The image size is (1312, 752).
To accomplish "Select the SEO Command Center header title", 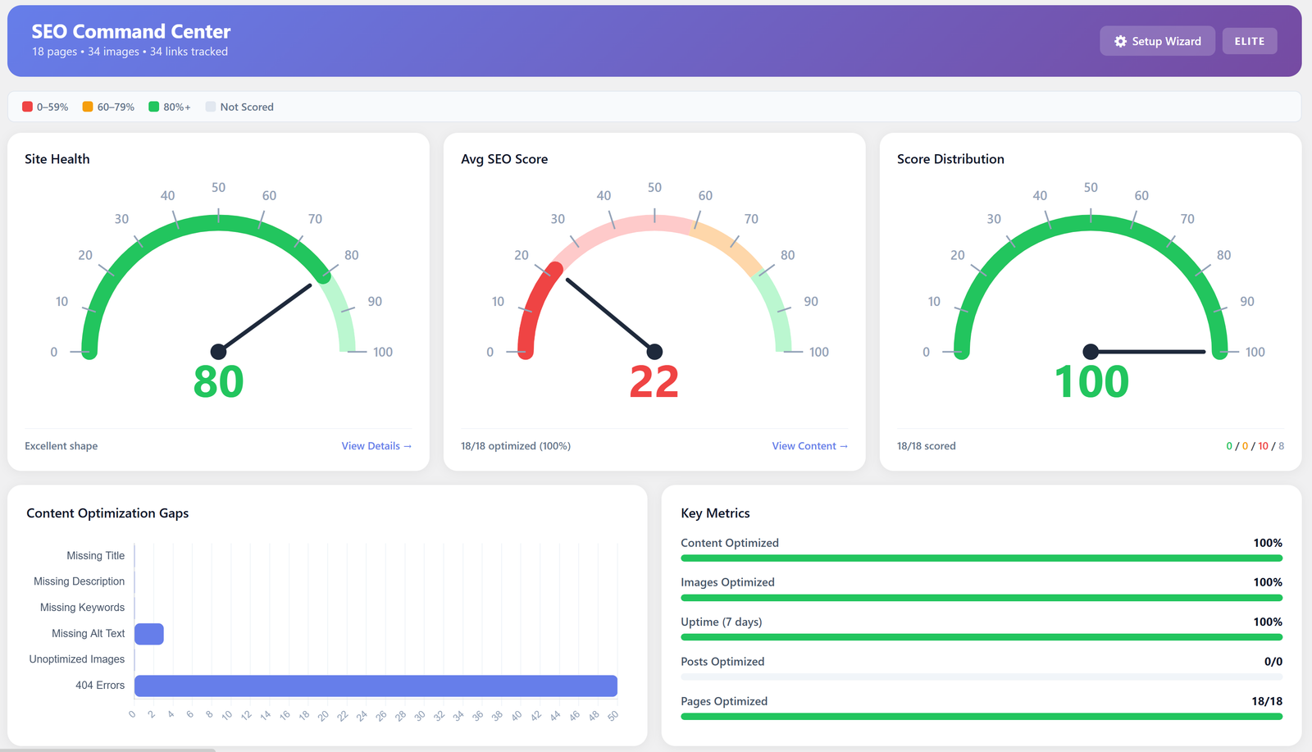I will point(130,31).
